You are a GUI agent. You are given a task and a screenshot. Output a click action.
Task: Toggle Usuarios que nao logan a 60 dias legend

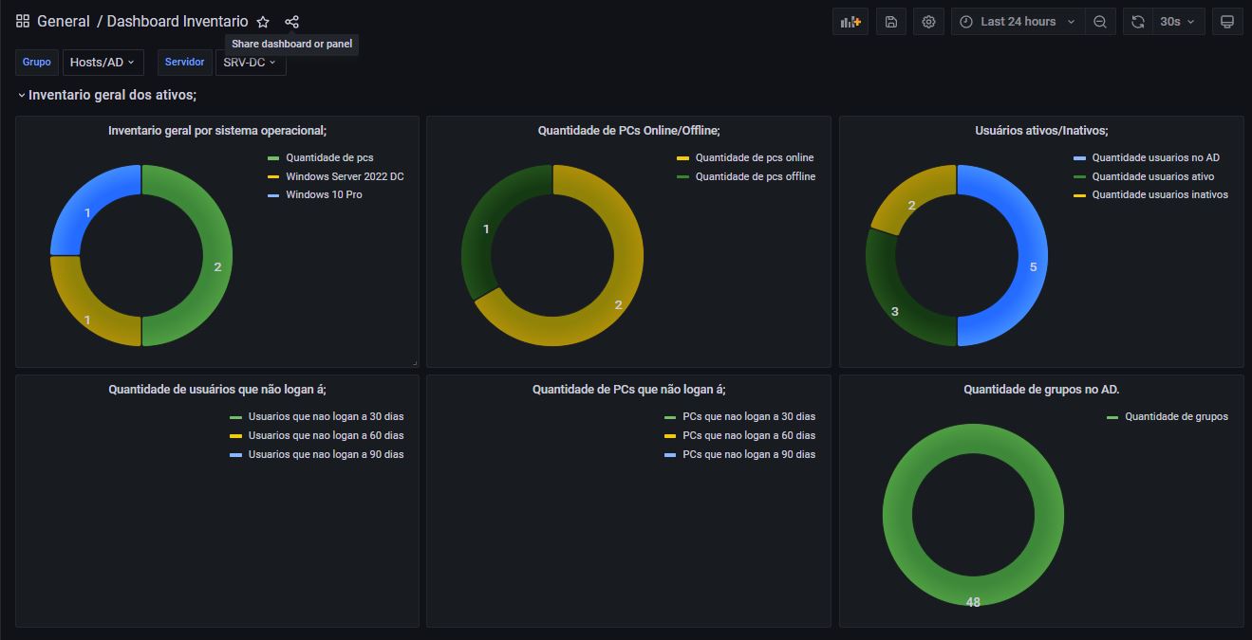pyautogui.click(x=326, y=436)
